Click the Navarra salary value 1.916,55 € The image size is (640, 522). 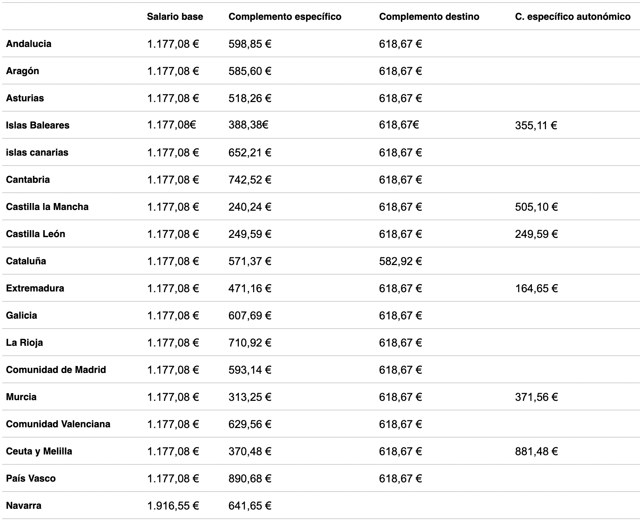pyautogui.click(x=173, y=505)
